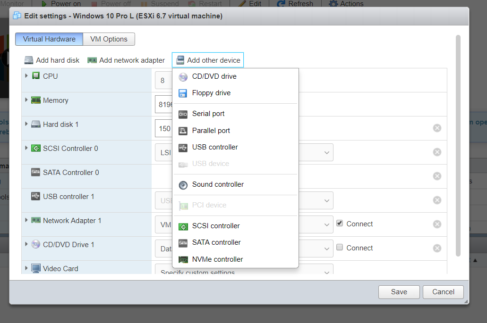The image size is (487, 323).
Task: Save the VM settings
Action: click(399, 292)
